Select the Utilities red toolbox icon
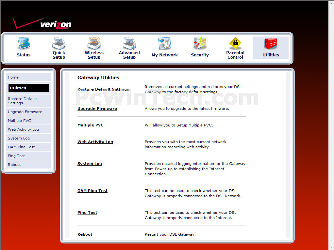Image resolution: width=334 pixels, height=250 pixels. click(271, 44)
